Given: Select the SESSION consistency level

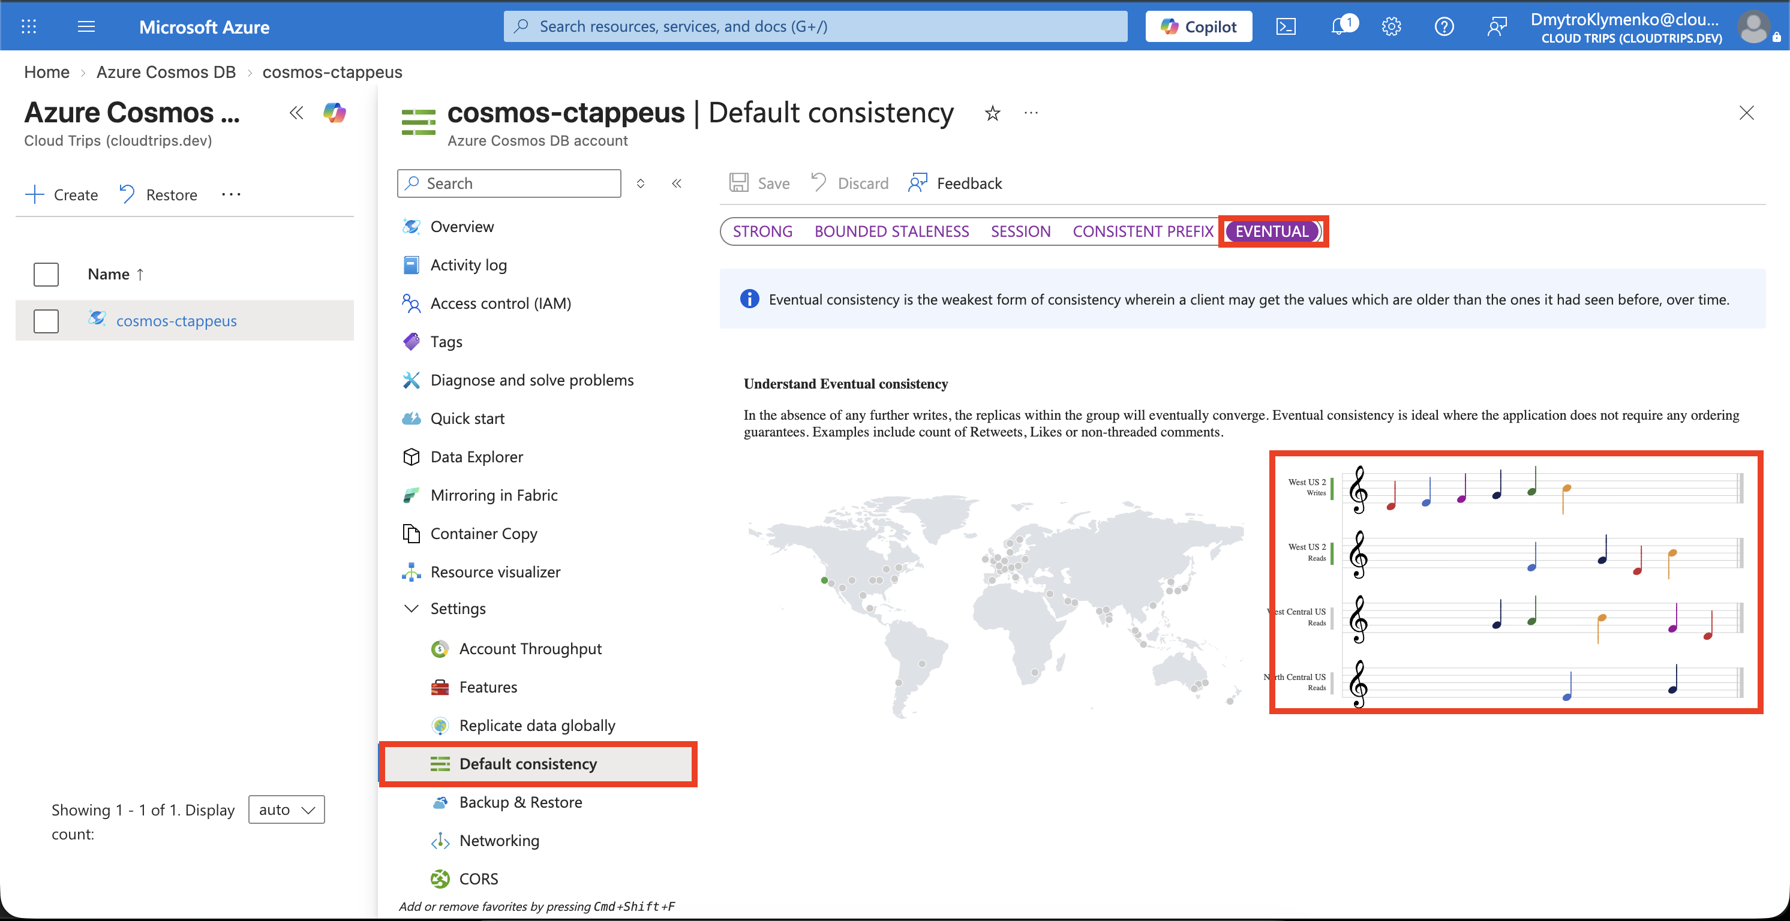Looking at the screenshot, I should point(1020,231).
